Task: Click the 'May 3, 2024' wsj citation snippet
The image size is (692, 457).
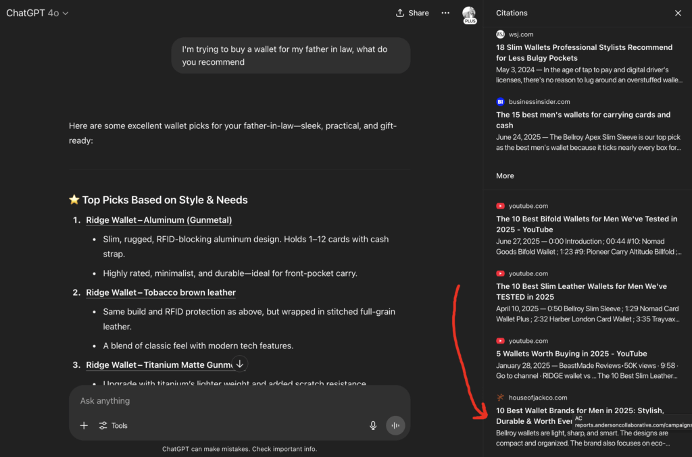Action: [589, 75]
